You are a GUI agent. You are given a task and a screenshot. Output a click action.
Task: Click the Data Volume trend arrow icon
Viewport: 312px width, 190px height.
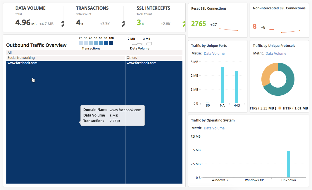coord(62,24)
